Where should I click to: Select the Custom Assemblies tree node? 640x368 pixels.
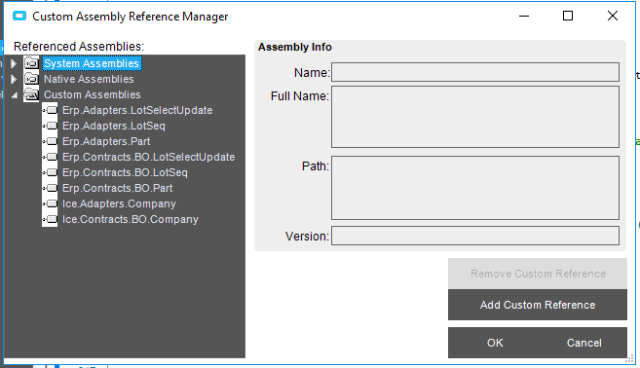[x=93, y=94]
